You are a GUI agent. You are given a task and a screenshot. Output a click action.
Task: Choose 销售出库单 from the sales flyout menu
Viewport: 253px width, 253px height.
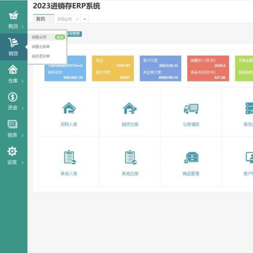click(x=40, y=47)
